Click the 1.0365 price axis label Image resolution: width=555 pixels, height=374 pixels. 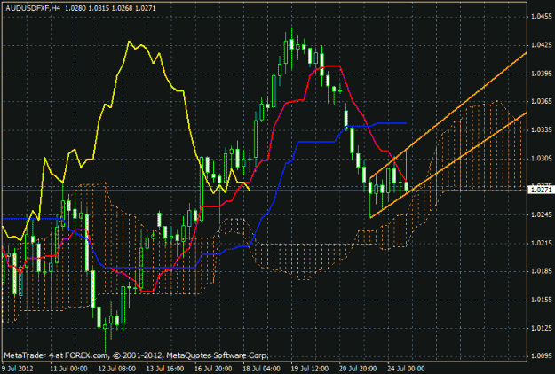pos(542,102)
